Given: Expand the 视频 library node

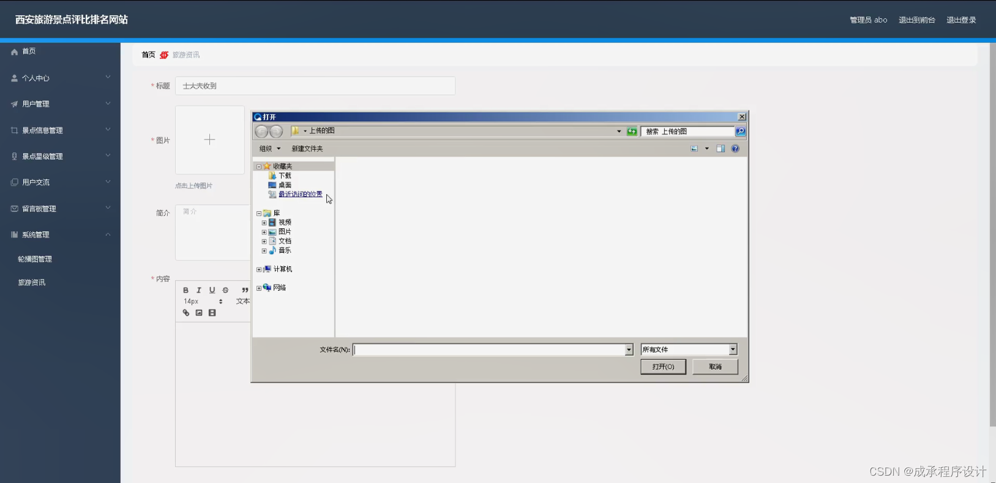Looking at the screenshot, I should tap(264, 223).
